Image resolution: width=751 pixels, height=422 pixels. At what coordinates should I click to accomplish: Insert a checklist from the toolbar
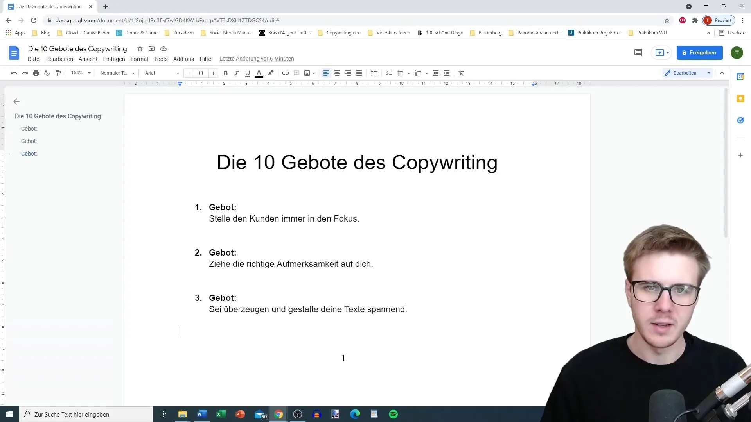(389, 73)
